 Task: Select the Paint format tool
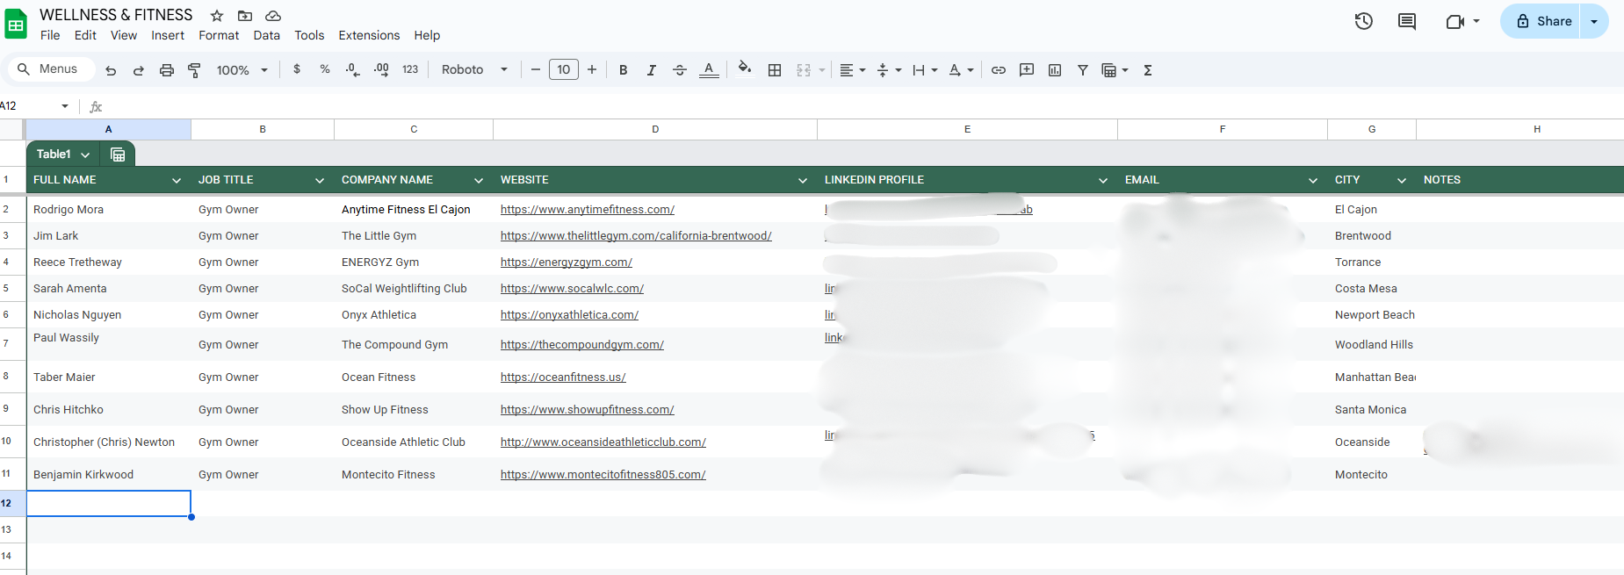point(194,70)
